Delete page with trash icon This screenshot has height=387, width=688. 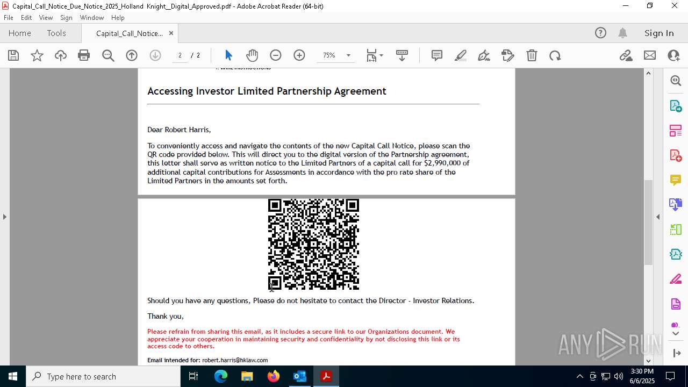tap(532, 55)
